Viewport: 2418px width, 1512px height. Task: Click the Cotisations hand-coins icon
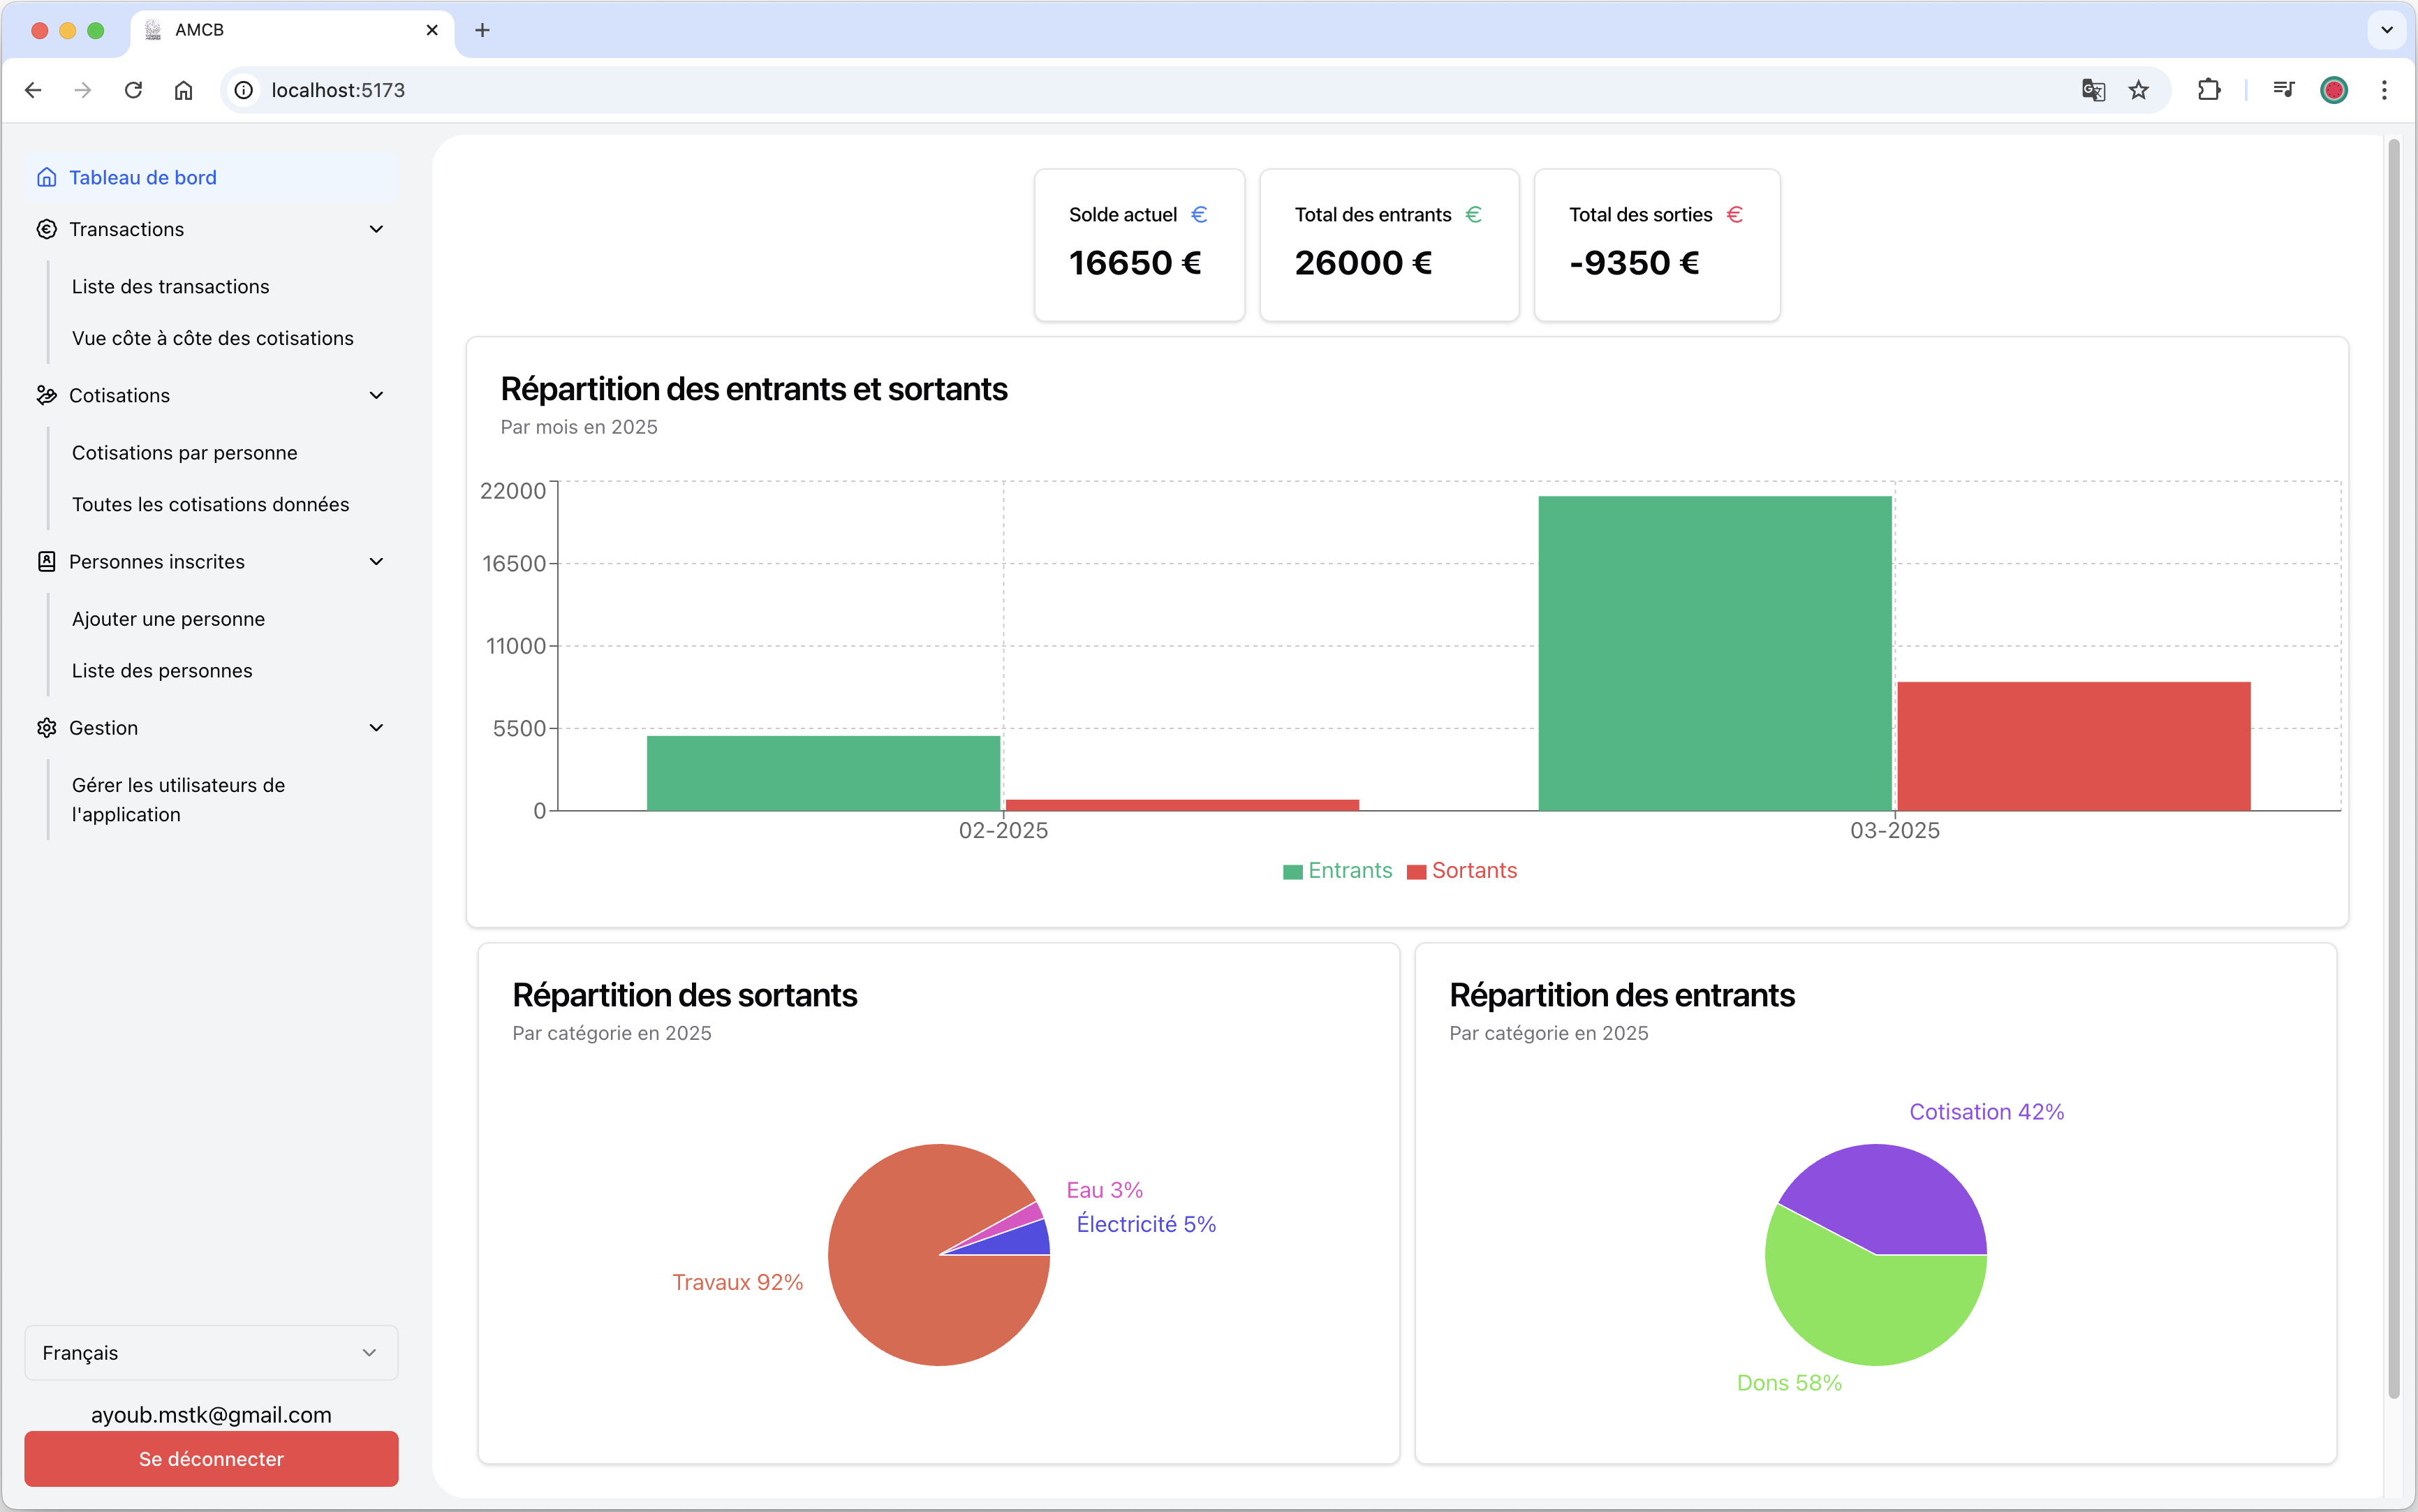click(x=46, y=395)
